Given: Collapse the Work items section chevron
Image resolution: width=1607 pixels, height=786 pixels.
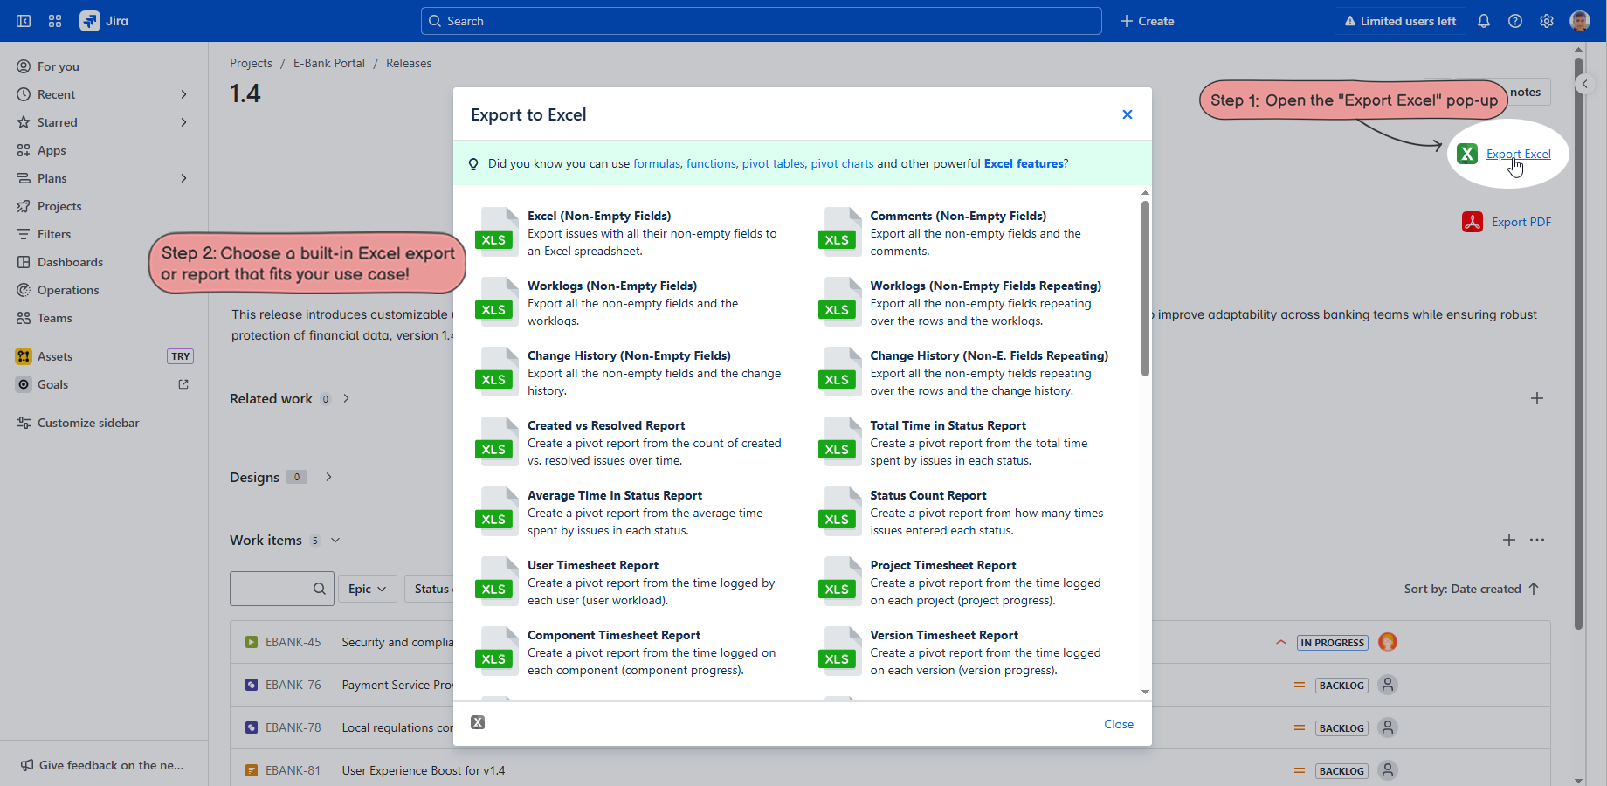Looking at the screenshot, I should 335,541.
